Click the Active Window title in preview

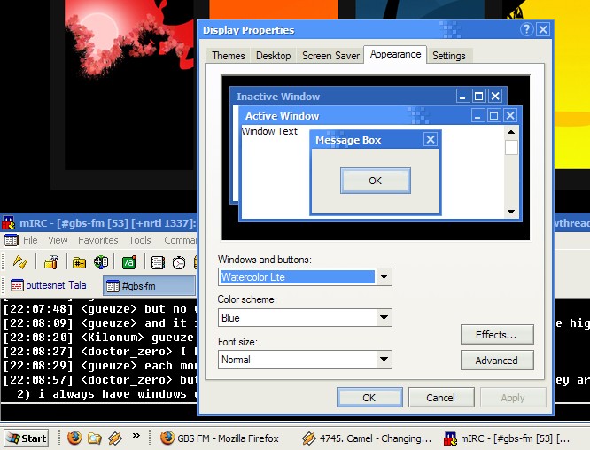[283, 116]
